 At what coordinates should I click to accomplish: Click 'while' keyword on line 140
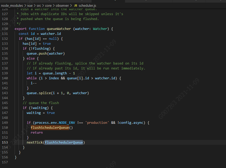(x=32, y=78)
